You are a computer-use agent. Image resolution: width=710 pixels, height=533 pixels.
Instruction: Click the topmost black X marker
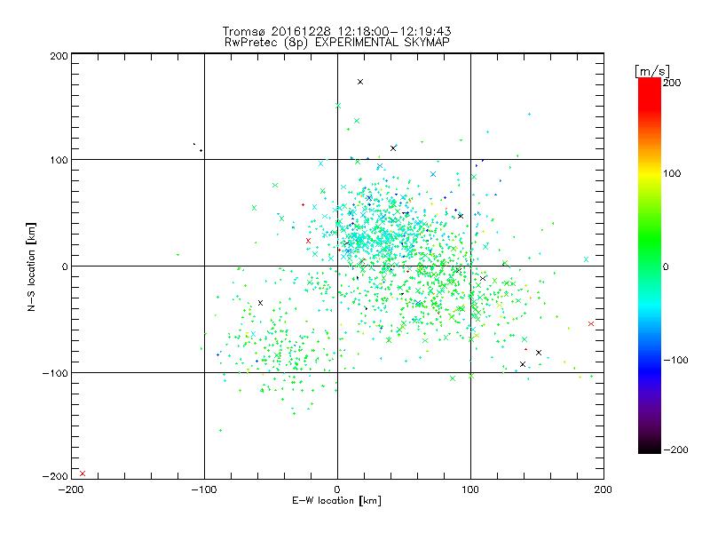click(360, 82)
